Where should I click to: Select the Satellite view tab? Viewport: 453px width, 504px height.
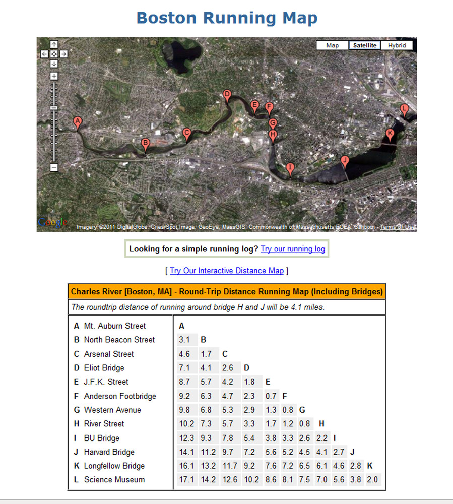point(364,45)
